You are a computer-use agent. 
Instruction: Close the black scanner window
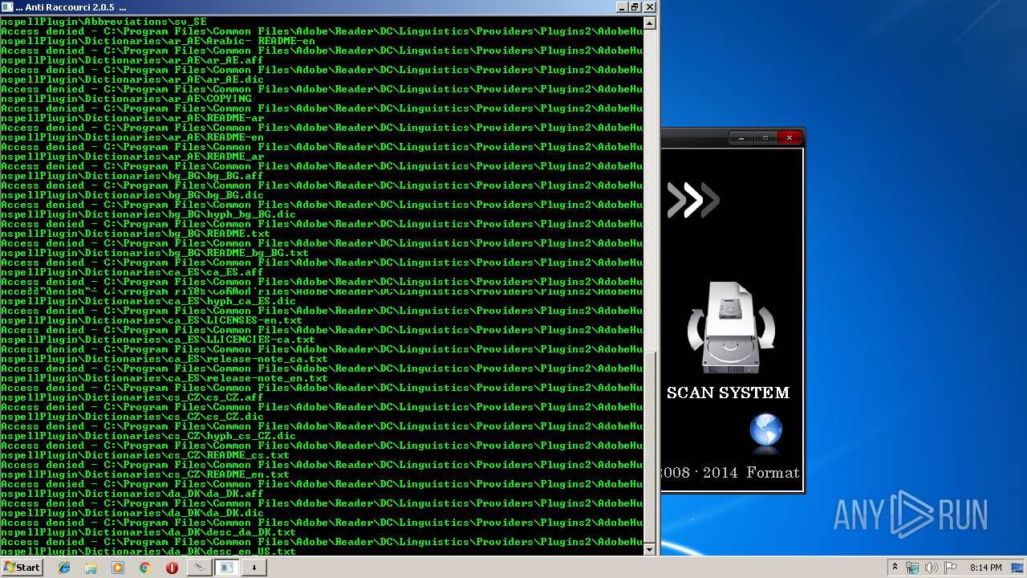(790, 138)
